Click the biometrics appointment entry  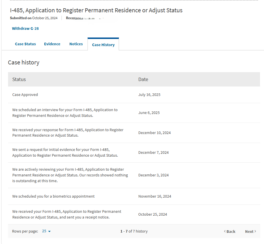point(53,196)
